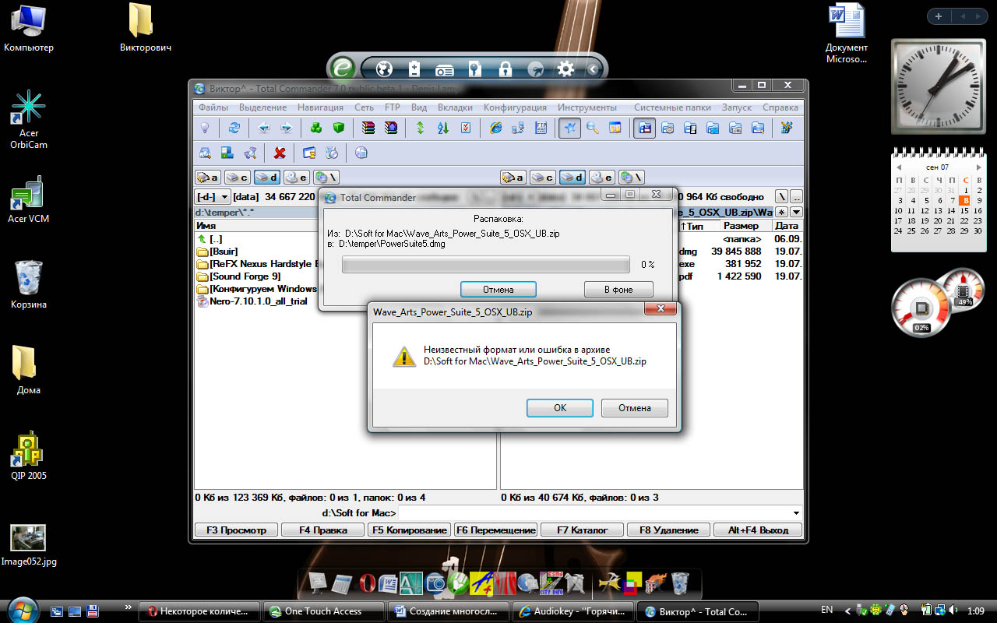This screenshot has height=623, width=997.
Task: Open the Конфигурация menu
Action: 515,107
